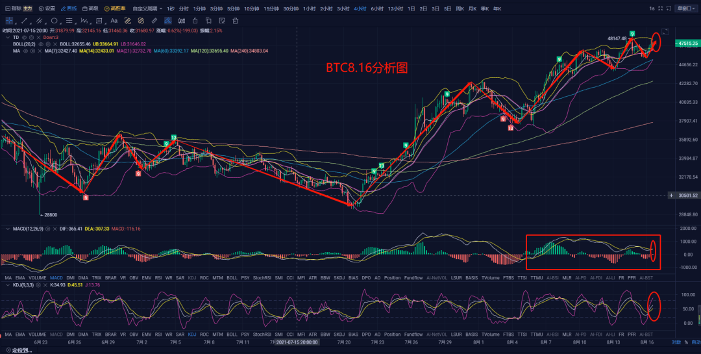Remove the MACD pane with X
The height and width of the screenshot is (354, 701).
(55, 229)
